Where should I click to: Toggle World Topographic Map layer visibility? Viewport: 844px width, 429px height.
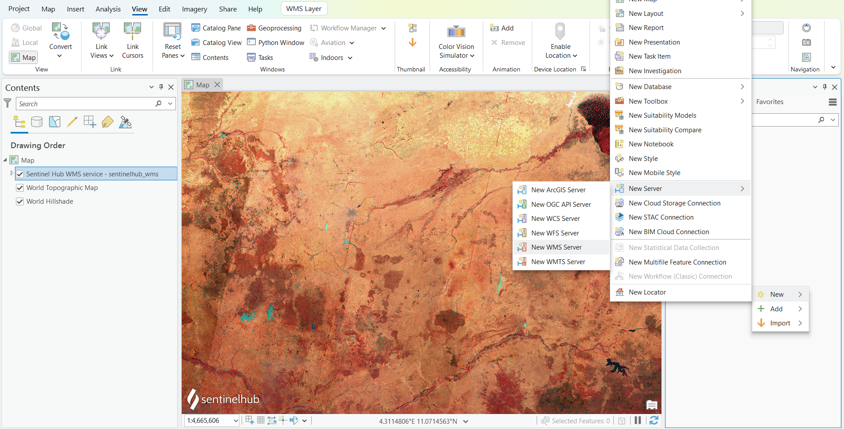pos(20,187)
